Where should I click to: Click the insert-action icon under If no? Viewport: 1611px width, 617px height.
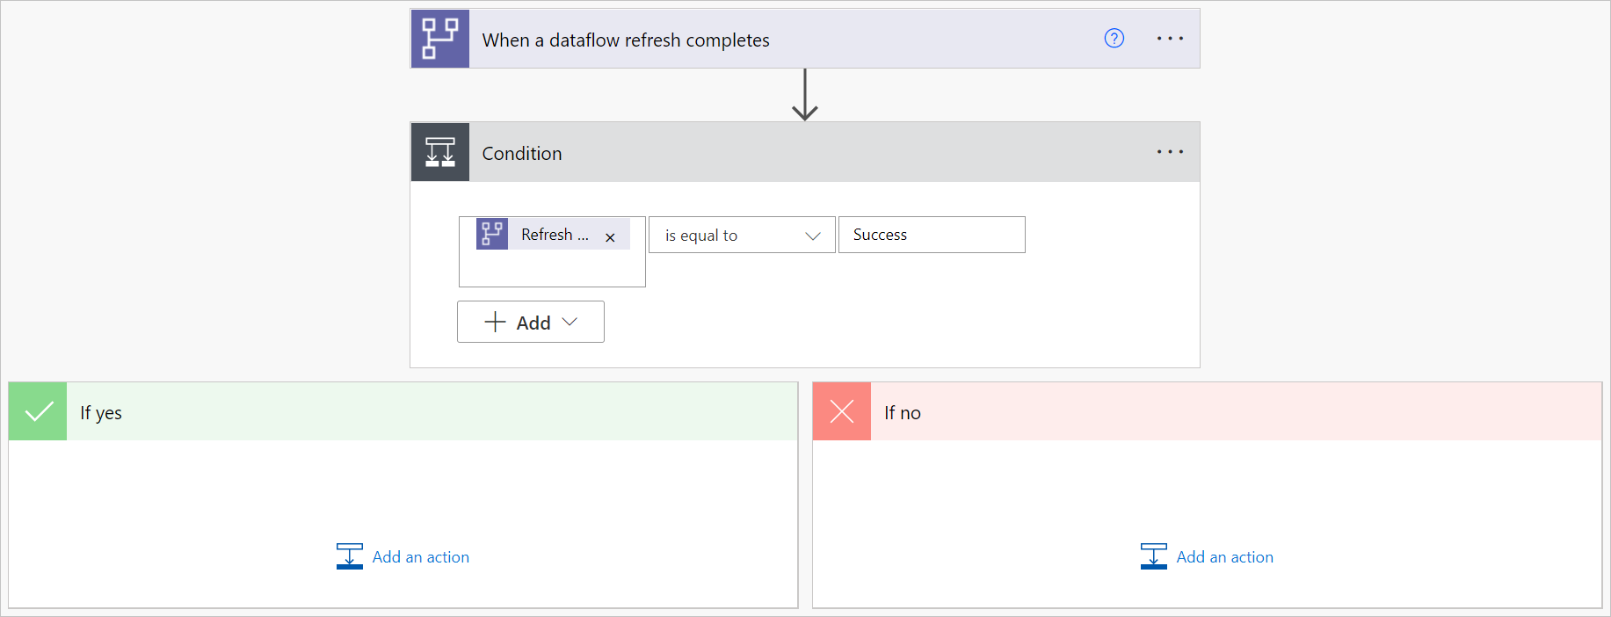(1154, 556)
